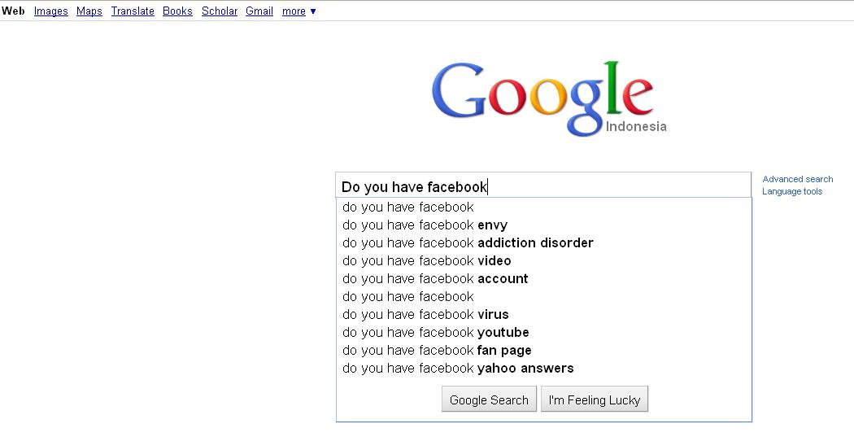854x441 pixels.
Task: Click I'm Feeling Lucky button
Action: (595, 400)
